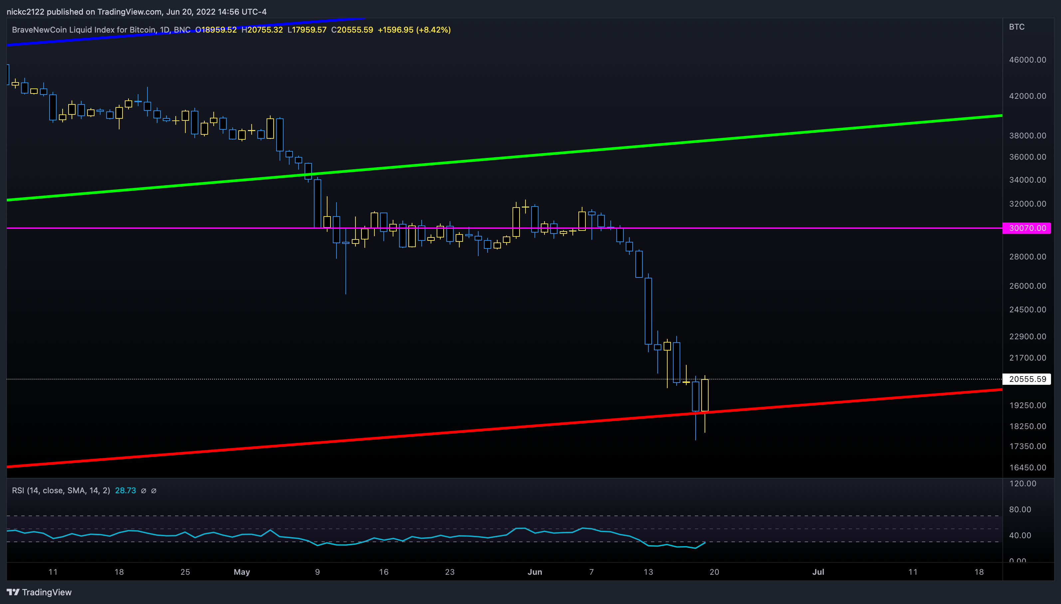This screenshot has height=604, width=1061.
Task: Click the 19250.00 price axis label
Action: (1027, 405)
